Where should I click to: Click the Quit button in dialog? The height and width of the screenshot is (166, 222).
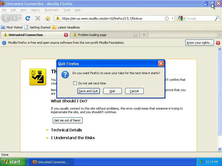[x=112, y=91]
